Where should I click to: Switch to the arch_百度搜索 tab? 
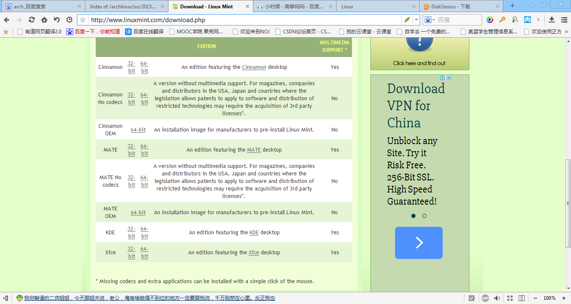point(42,6)
